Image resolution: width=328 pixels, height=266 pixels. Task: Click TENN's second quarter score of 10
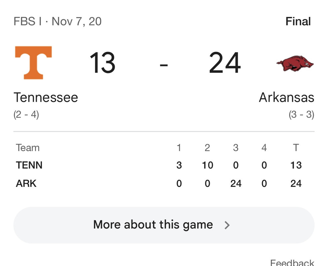point(207,165)
